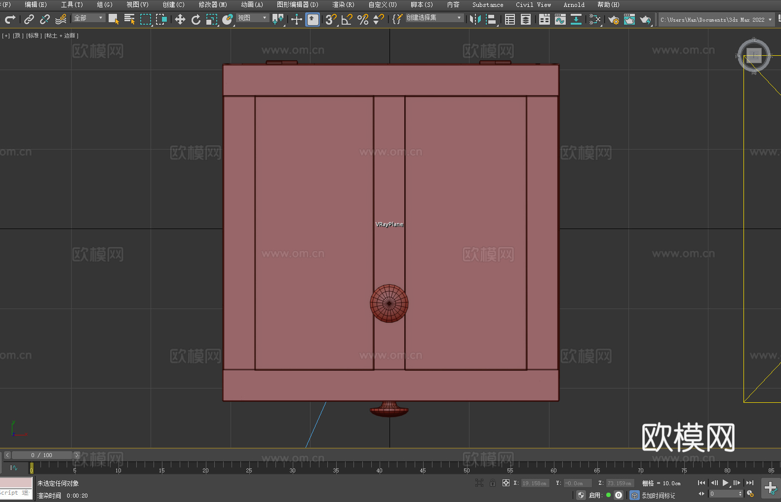Click Select and Manipulate icon
This screenshot has width=781, height=502.
click(296, 19)
